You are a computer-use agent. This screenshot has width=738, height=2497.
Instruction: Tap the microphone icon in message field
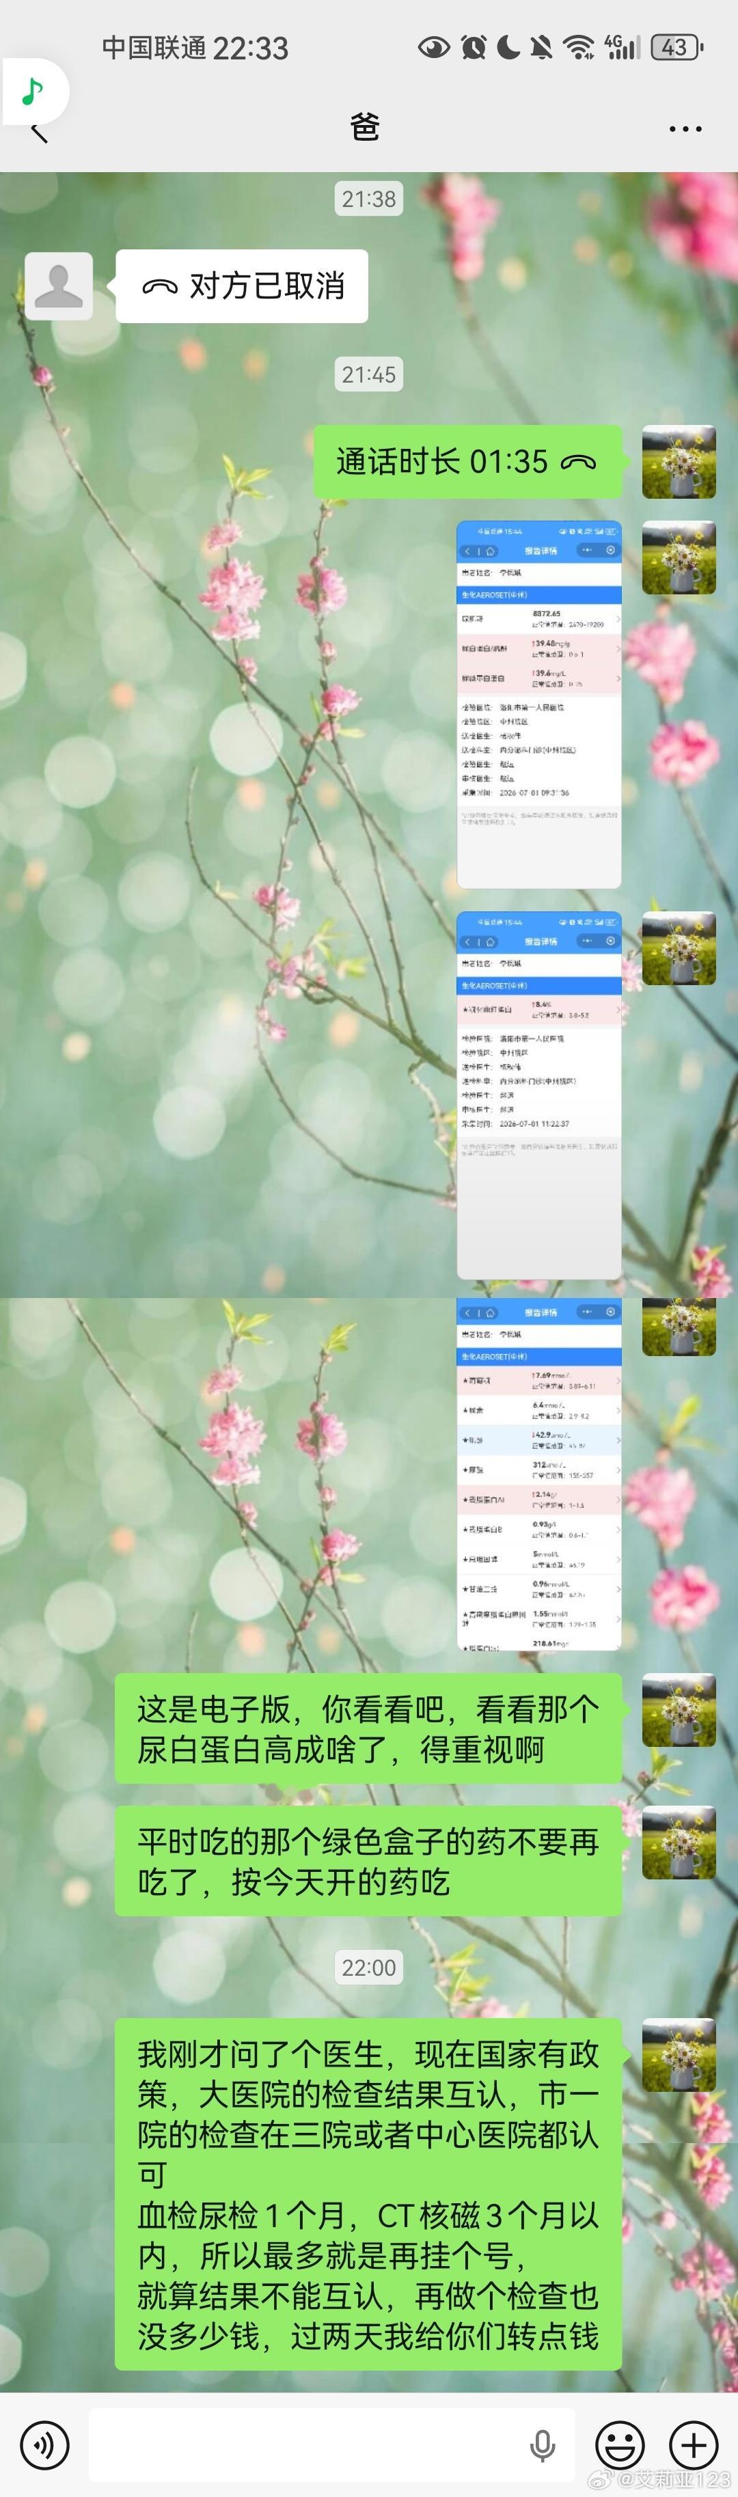click(543, 2444)
